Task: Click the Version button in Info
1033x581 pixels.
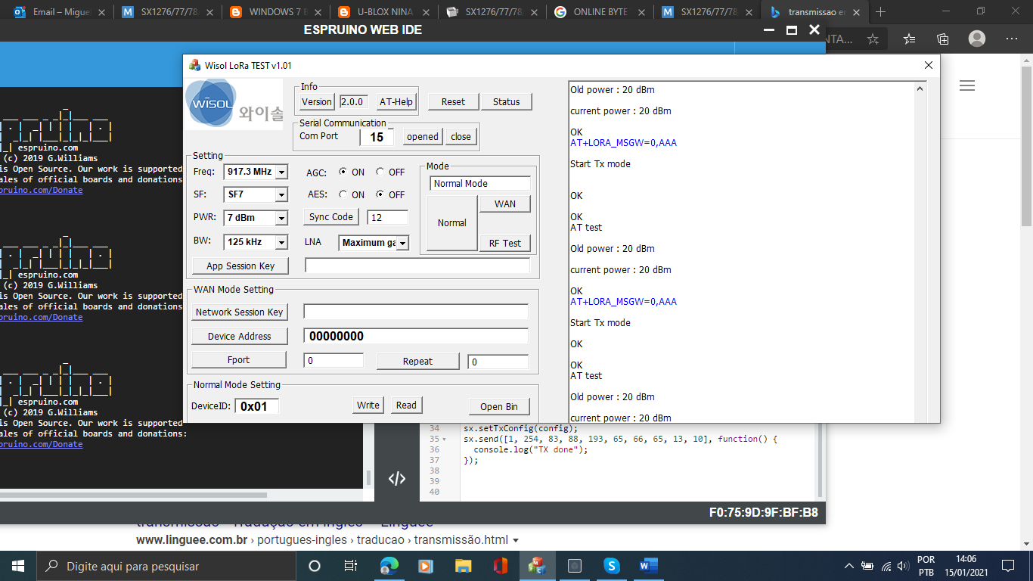Action: [x=316, y=102]
